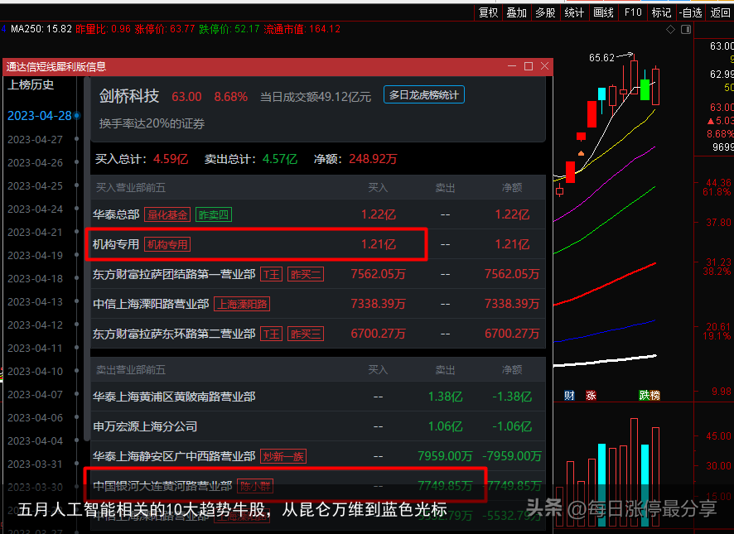Screen dimensions: 734x534
Task: Select date 2023-04-19 in history list
Action: coord(35,255)
